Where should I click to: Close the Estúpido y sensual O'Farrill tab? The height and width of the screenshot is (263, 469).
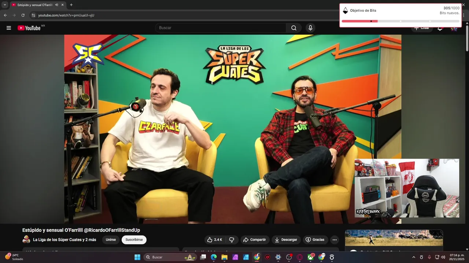point(62,5)
